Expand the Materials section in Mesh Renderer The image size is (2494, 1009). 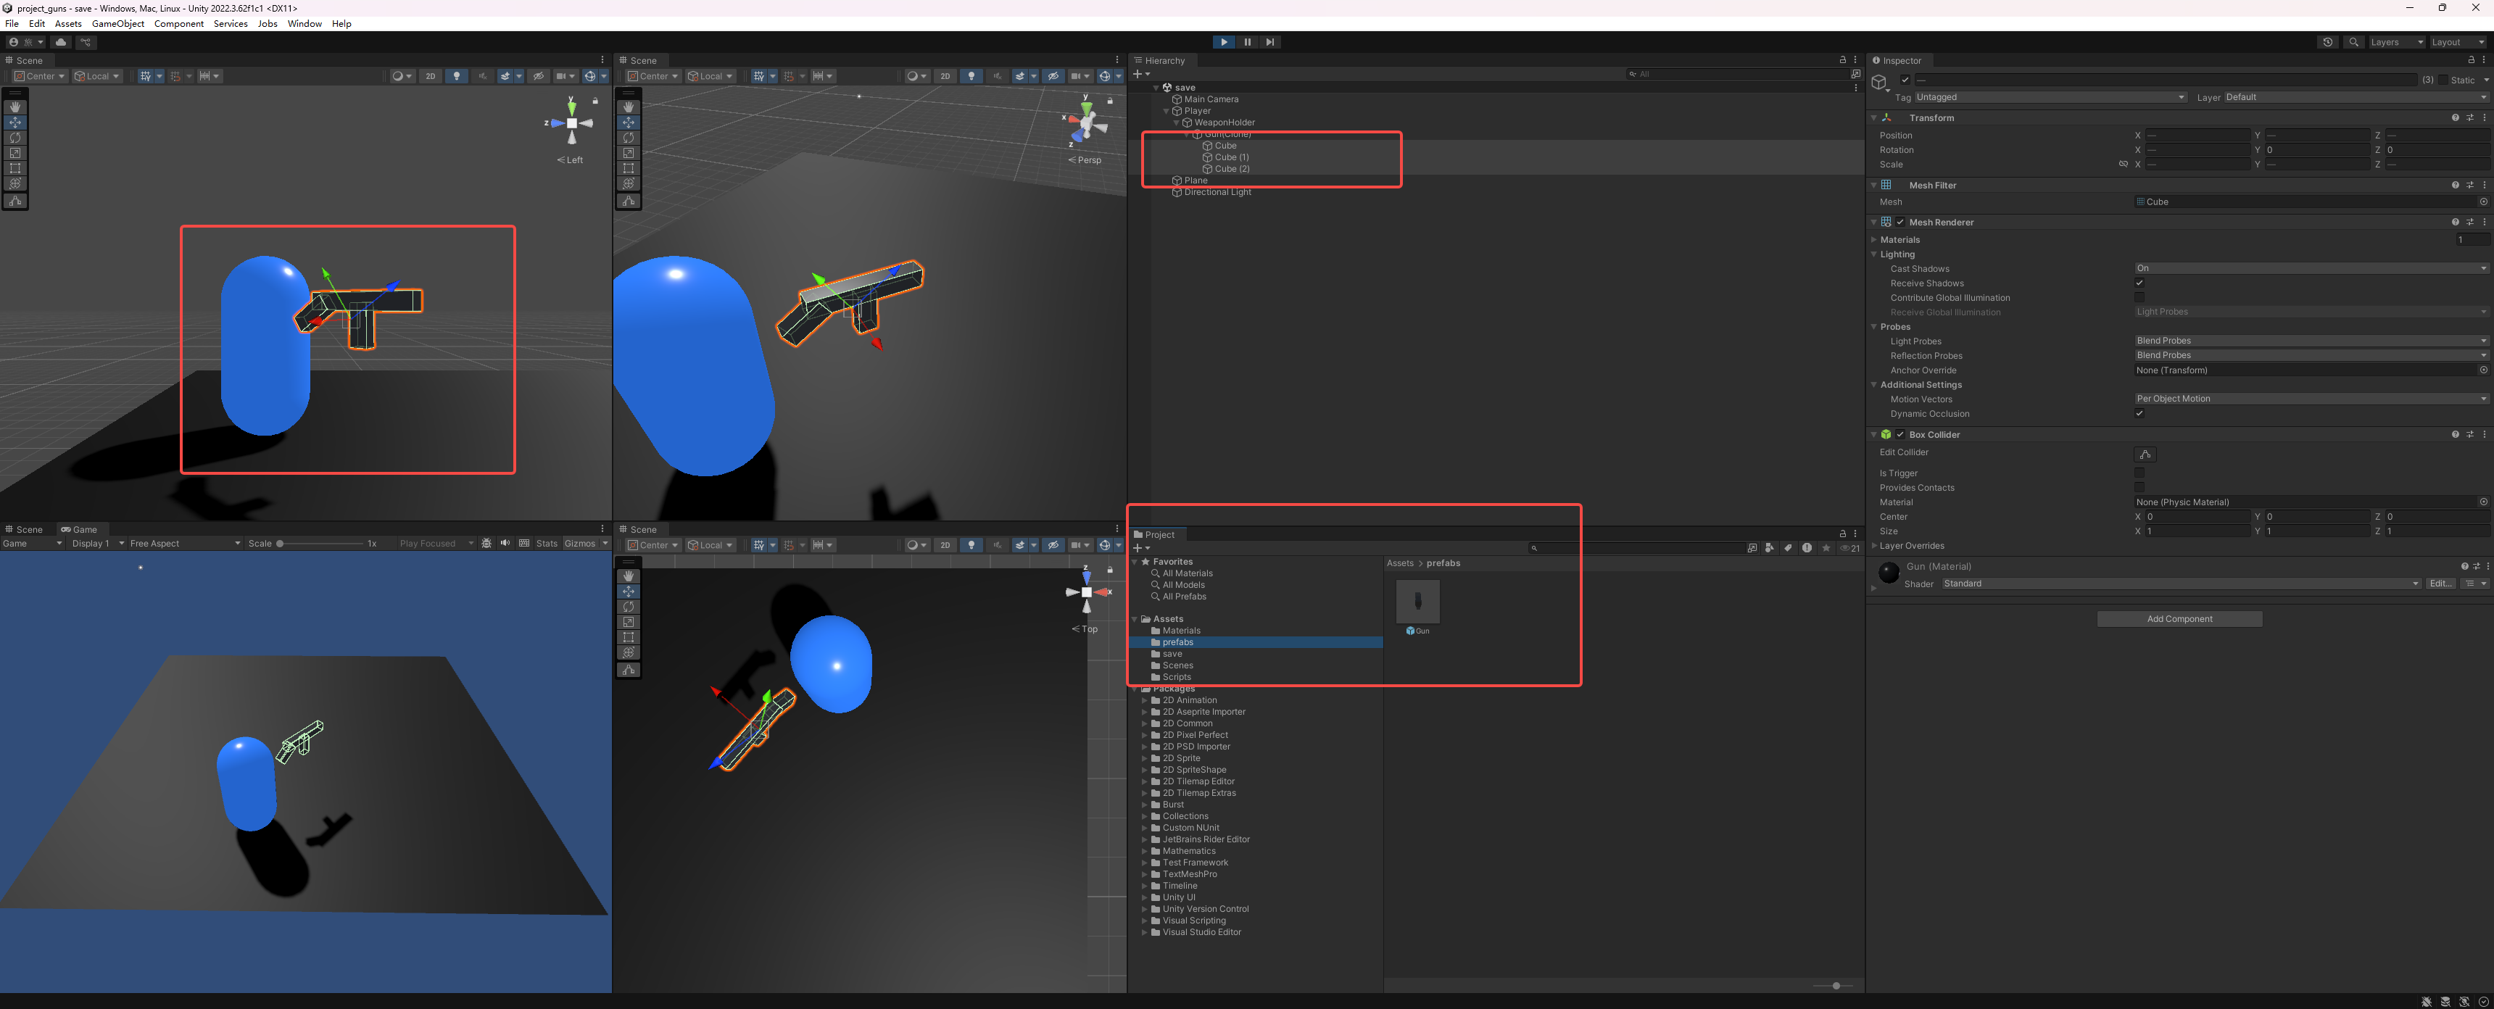point(1899,239)
